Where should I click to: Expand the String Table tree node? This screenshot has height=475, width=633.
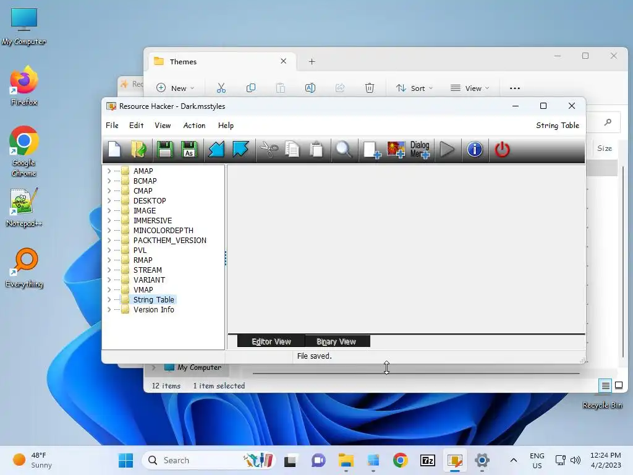coord(109,300)
